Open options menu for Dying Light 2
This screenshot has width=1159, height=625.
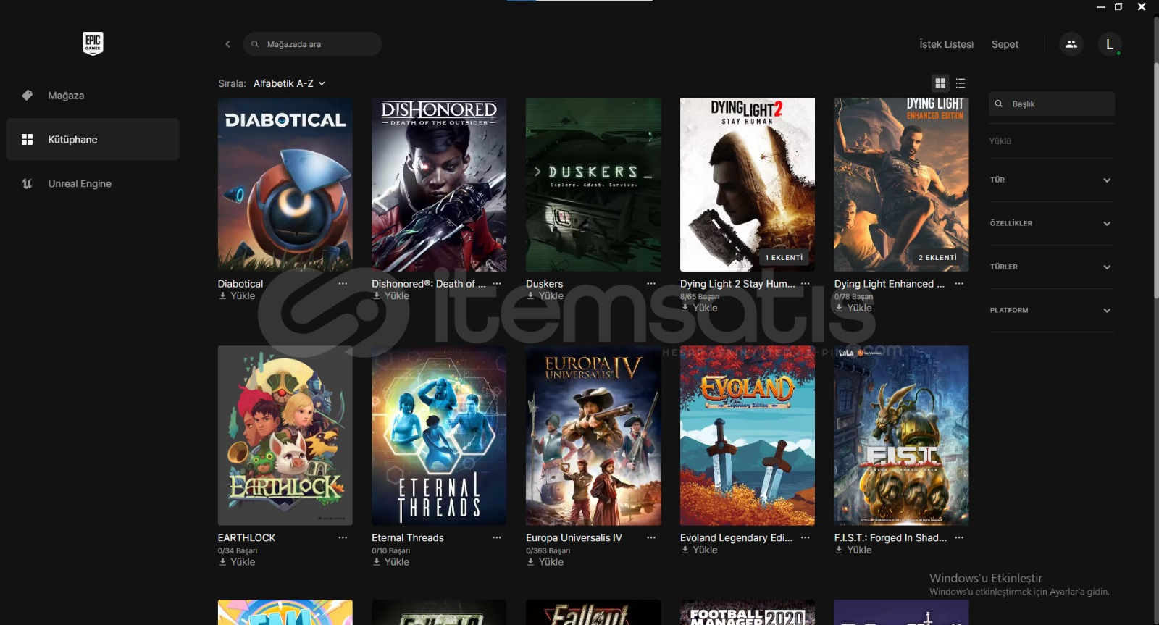coord(806,284)
